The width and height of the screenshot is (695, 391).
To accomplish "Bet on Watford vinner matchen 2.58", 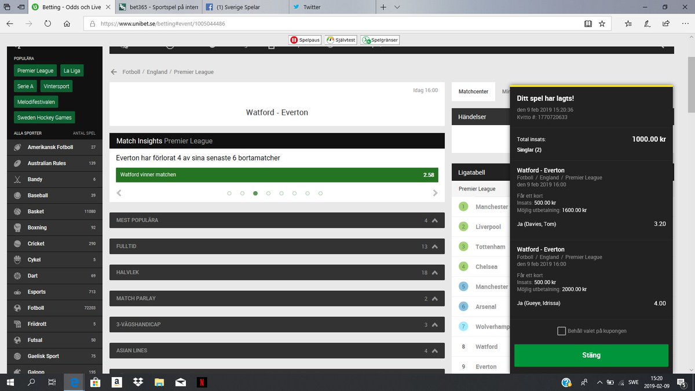I will 277,174.
